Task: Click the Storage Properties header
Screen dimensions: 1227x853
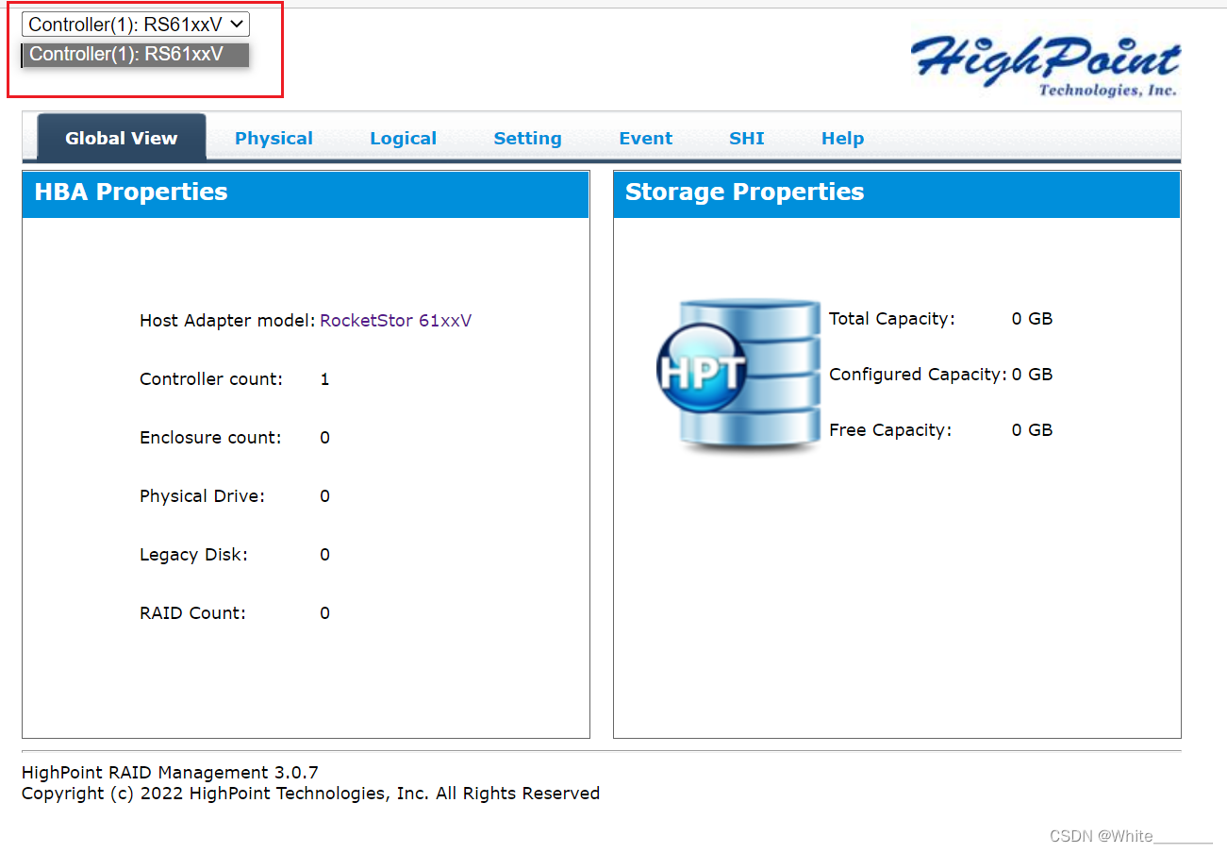Action: [x=897, y=193]
